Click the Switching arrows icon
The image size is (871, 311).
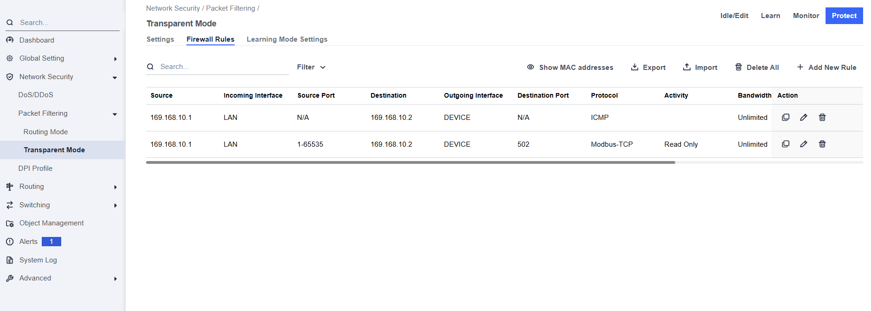pos(10,205)
